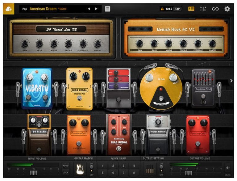
Task: Select the Vibrato pedal
Action: [x=37, y=88]
